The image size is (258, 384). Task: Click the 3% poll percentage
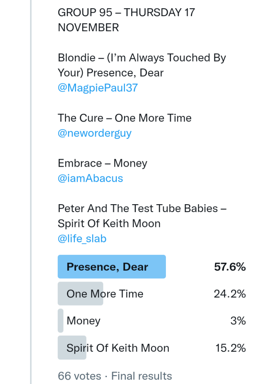pyautogui.click(x=238, y=321)
